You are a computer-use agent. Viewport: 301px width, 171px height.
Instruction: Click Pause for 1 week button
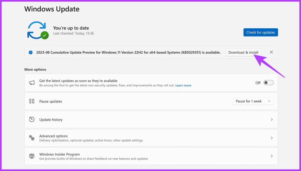pyautogui.click(x=249, y=101)
